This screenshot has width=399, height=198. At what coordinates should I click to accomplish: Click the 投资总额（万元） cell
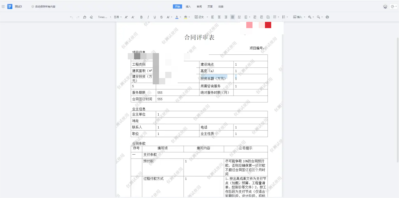pos(216,78)
